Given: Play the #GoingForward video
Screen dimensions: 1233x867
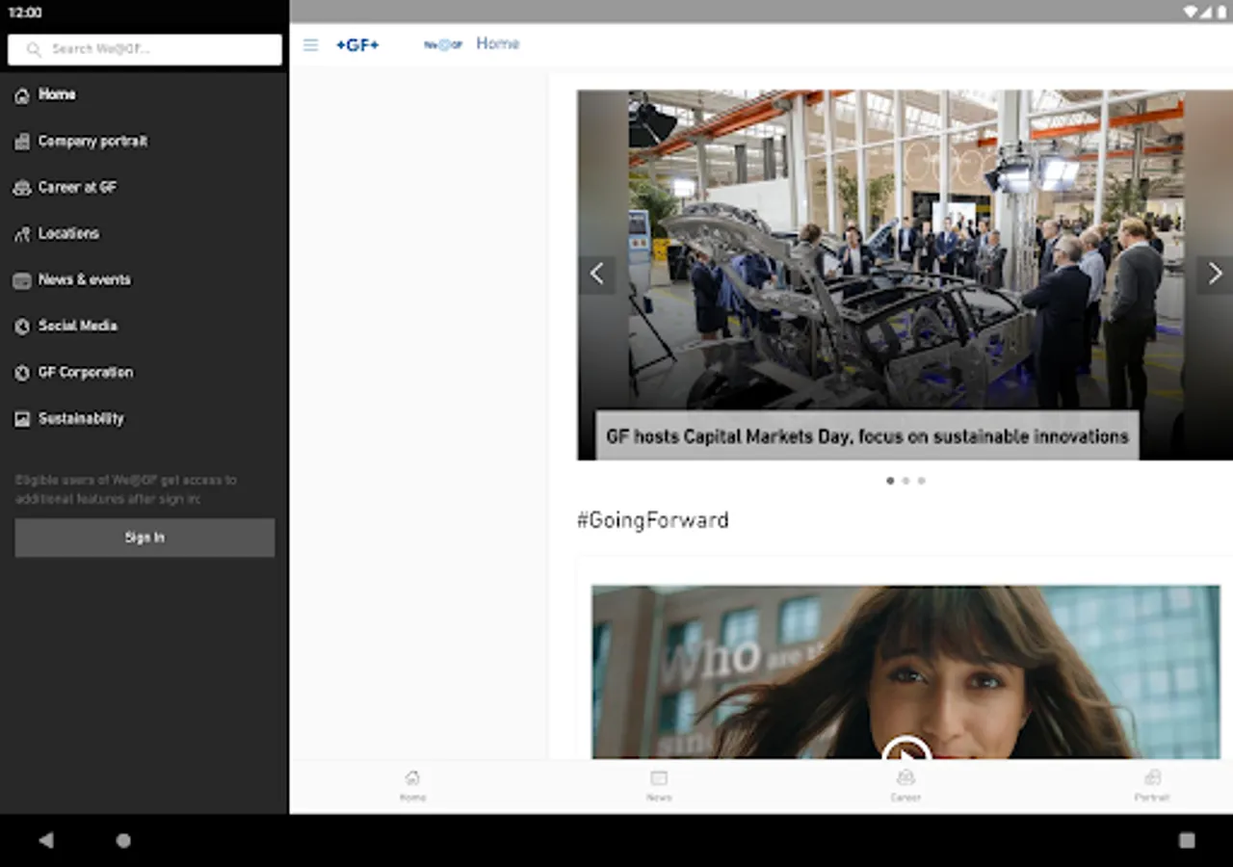Looking at the screenshot, I should point(905,748).
